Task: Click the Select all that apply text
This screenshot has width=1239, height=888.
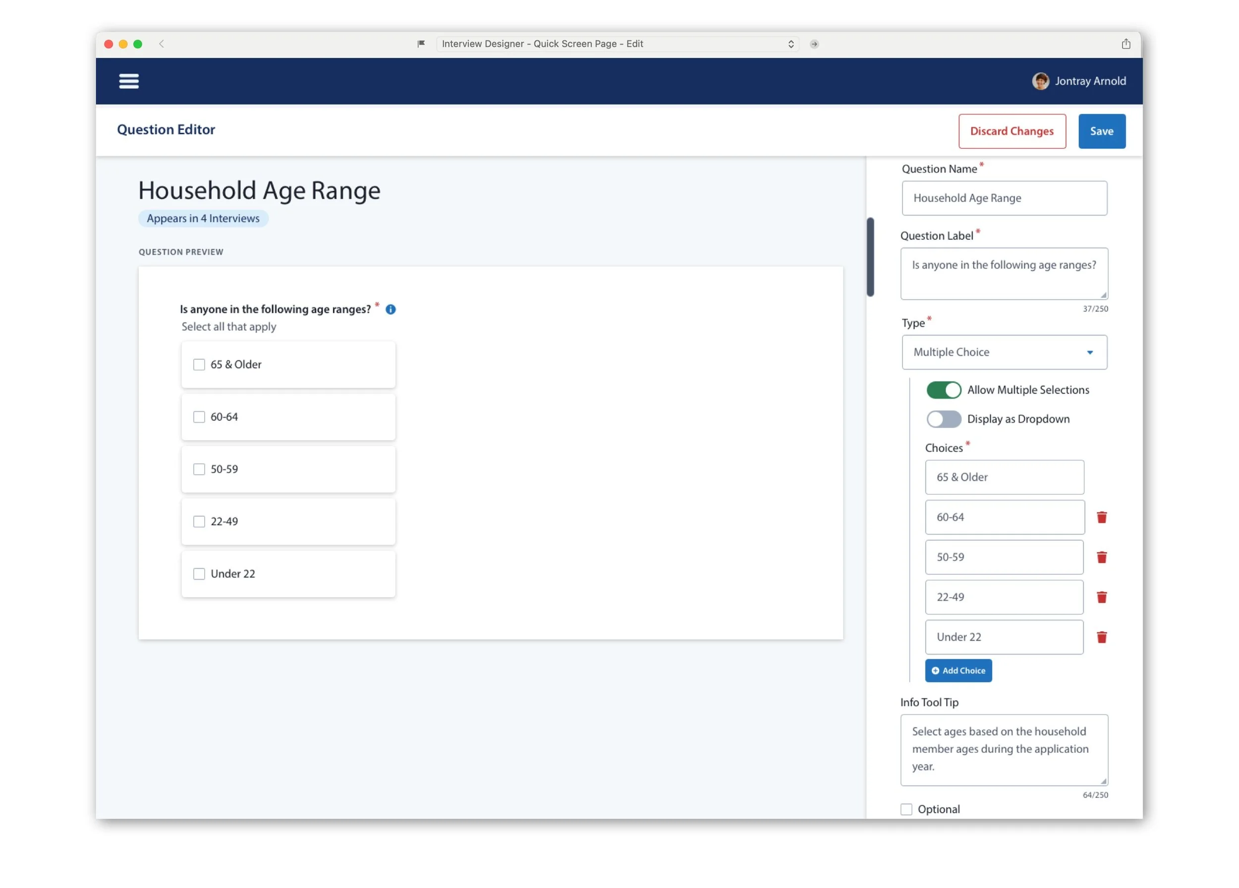Action: click(x=228, y=327)
